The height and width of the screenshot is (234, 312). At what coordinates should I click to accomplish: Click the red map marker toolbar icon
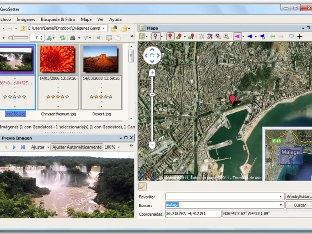(170, 36)
